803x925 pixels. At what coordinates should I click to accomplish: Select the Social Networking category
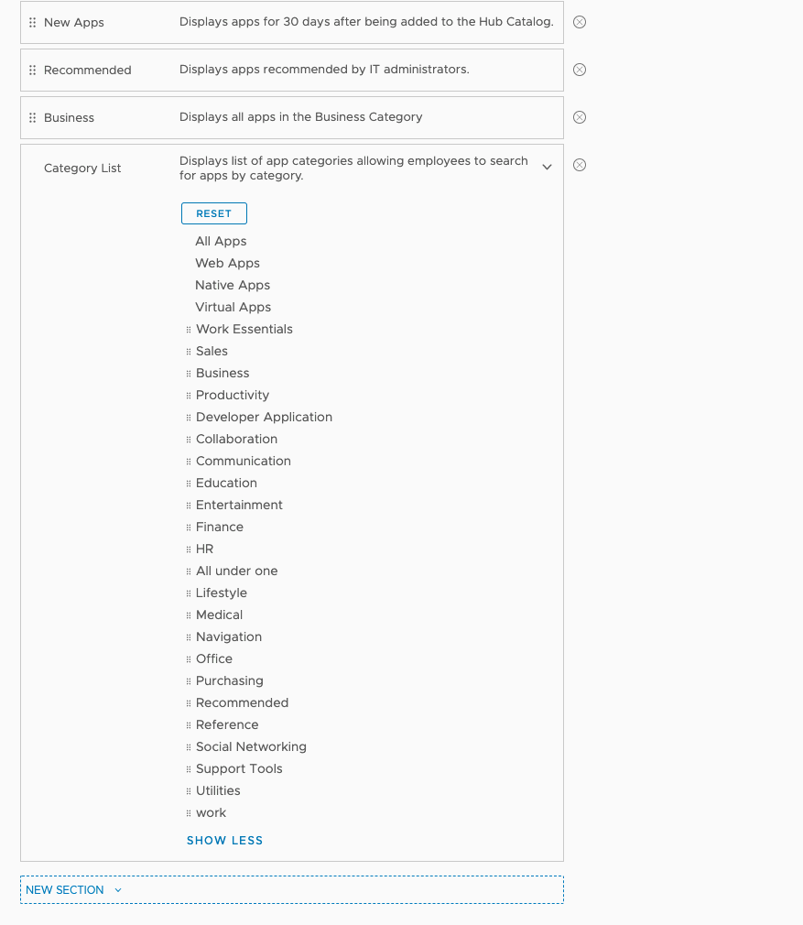tap(250, 746)
